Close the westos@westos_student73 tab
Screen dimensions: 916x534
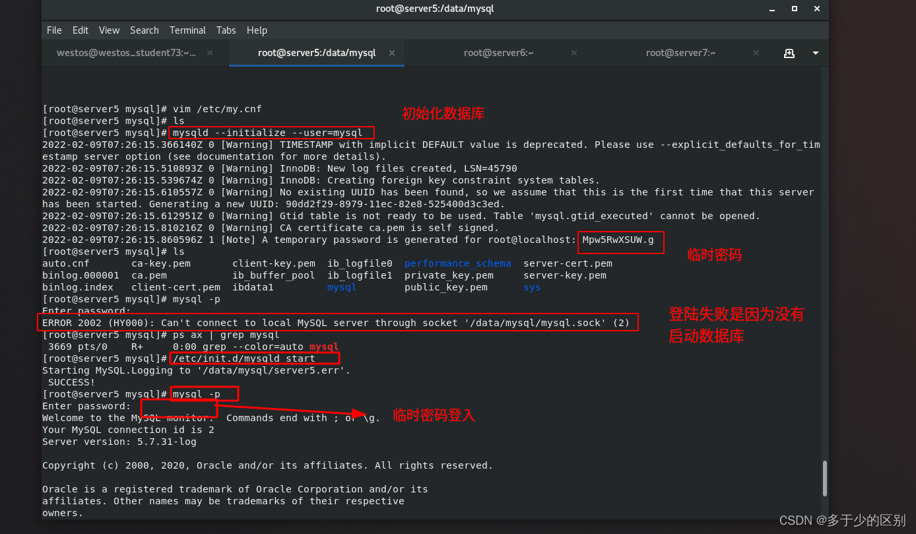pos(210,53)
